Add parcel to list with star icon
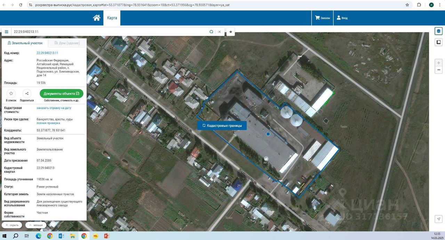The height and width of the screenshot is (240, 445). pos(11,93)
